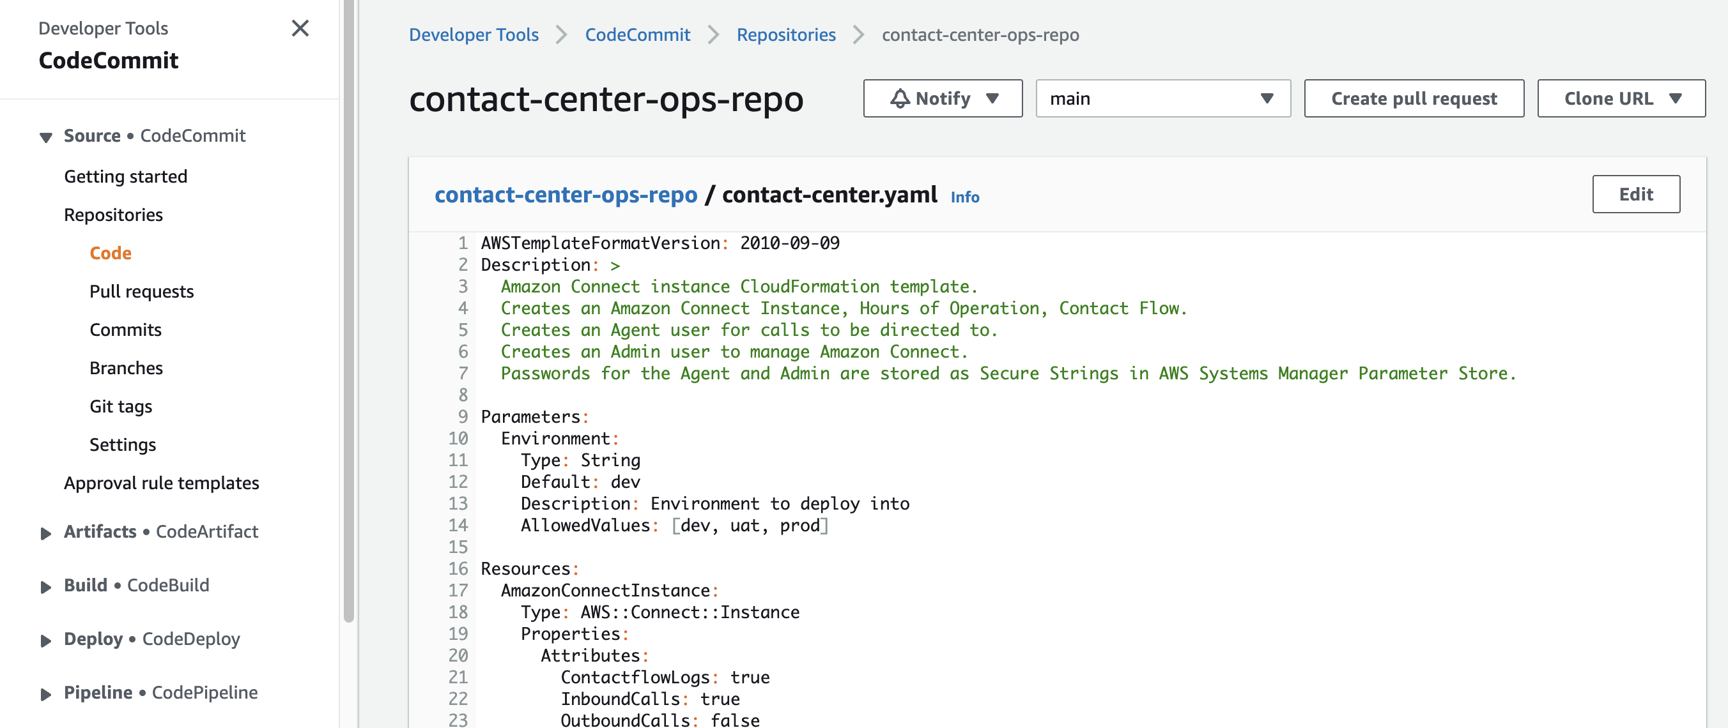Click code line 'AllowedValues: [dev, uat, prod]'
Screen dimensions: 1728x728
(674, 525)
